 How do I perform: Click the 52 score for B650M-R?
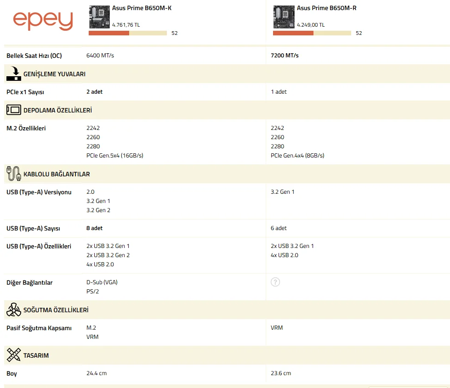pyautogui.click(x=359, y=33)
